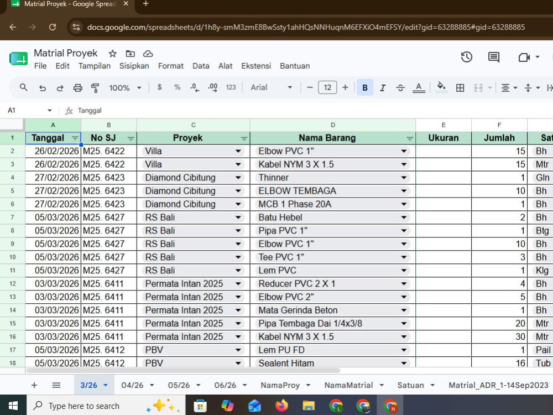This screenshot has height=415, width=553.
Task: Click the Google Sheets home icon
Action: pos(18,58)
